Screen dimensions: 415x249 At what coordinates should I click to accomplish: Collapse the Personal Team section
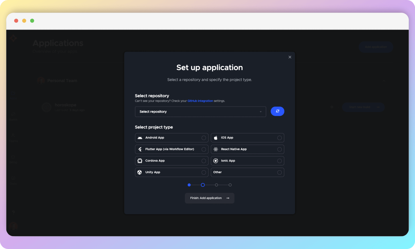(384, 81)
